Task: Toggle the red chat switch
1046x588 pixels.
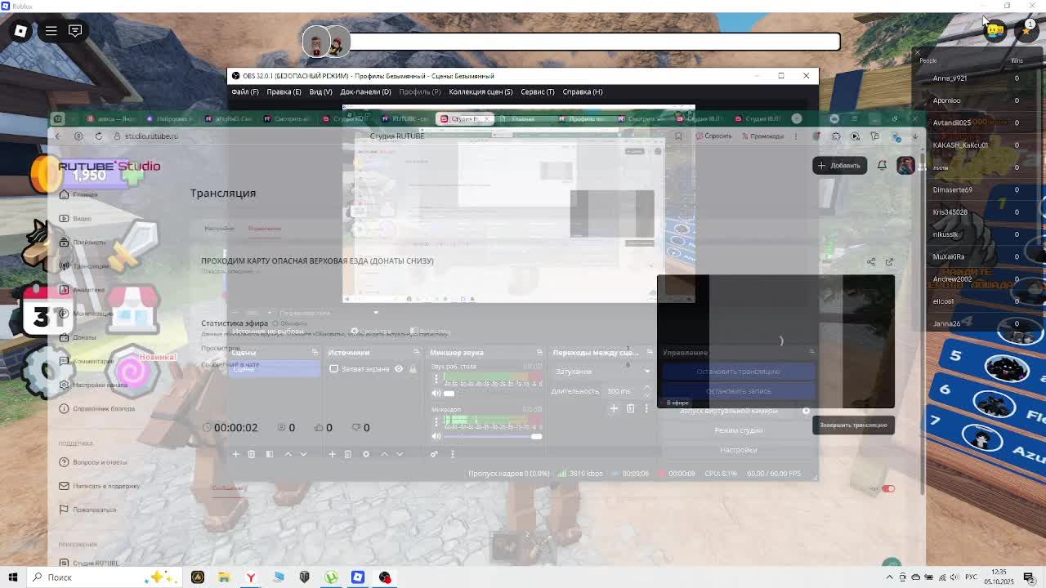Action: [888, 489]
